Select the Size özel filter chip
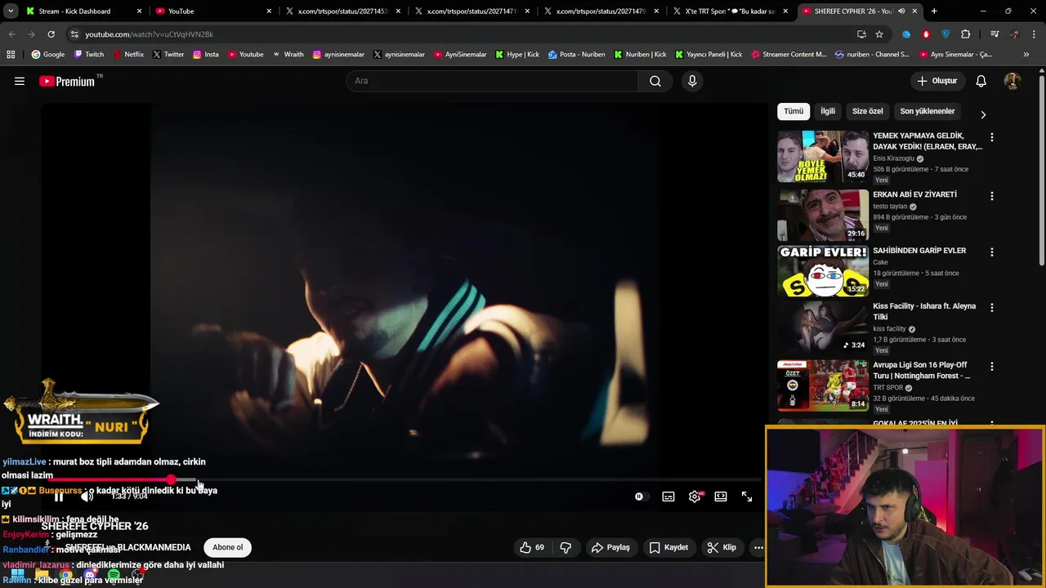Image resolution: width=1046 pixels, height=588 pixels. point(868,111)
